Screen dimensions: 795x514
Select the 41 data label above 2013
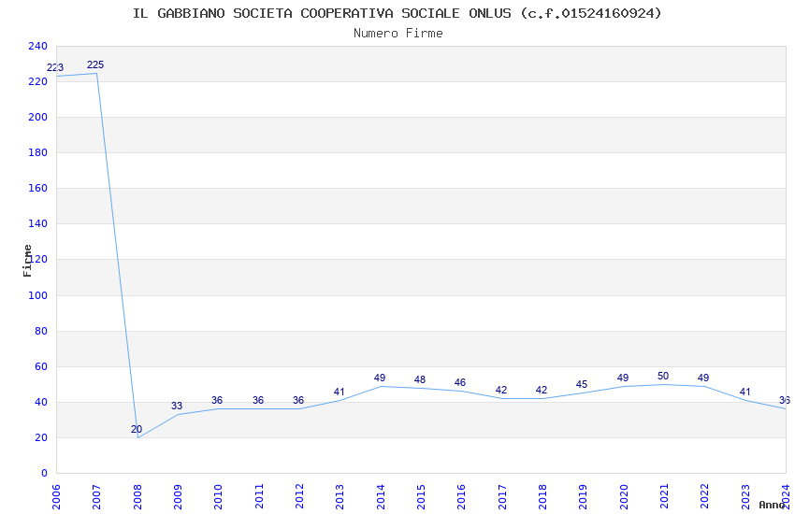(340, 393)
